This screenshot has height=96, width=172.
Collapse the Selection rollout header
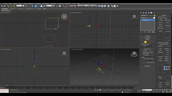(x=148, y=39)
